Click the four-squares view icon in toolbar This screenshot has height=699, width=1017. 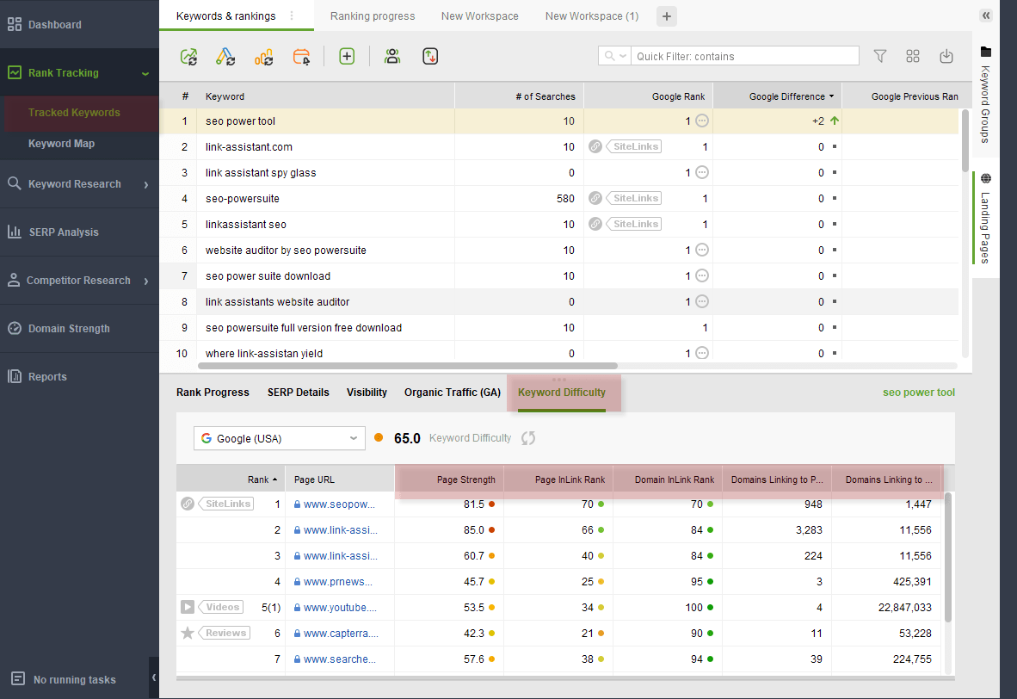[913, 57]
